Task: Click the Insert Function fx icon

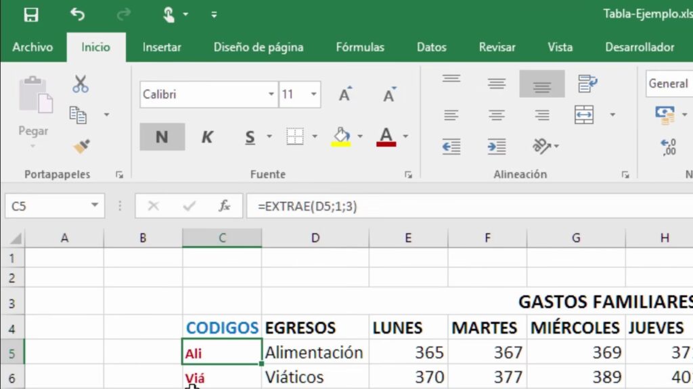Action: 225,207
